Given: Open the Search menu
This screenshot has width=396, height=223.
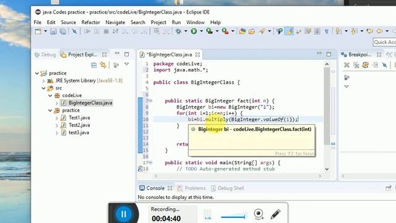Looking at the screenshot, I should pos(138,22).
